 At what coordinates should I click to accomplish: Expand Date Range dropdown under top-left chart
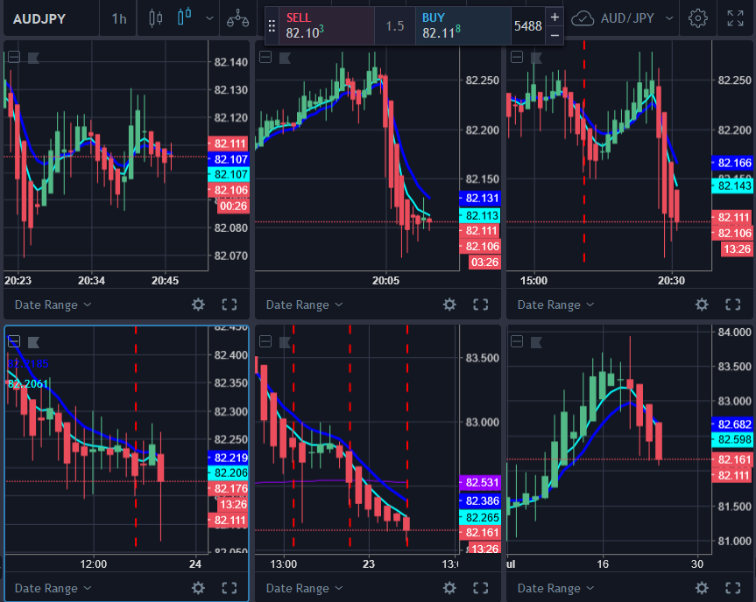coord(53,304)
